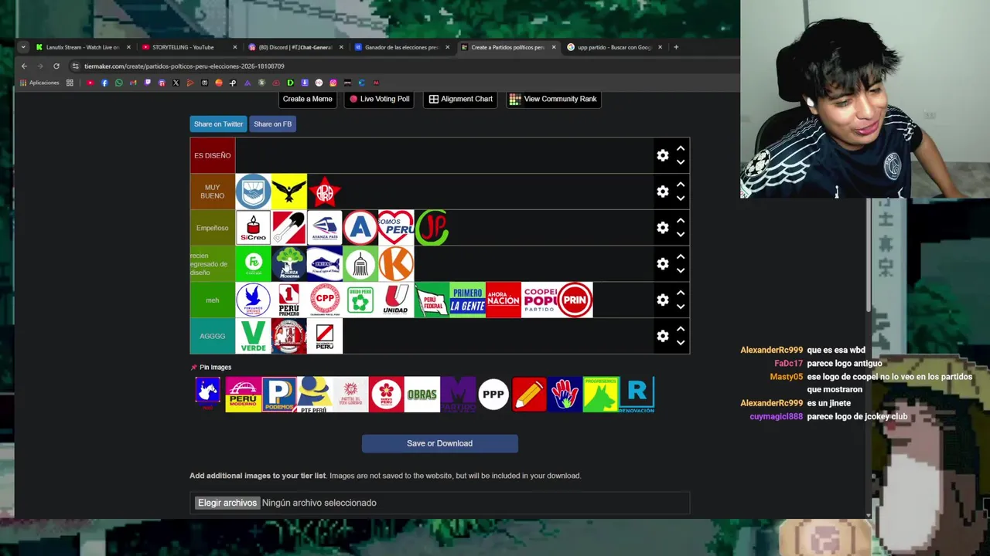Open the Alignment Chart

point(461,99)
